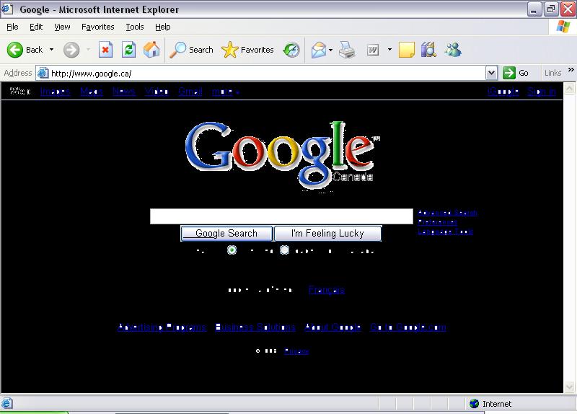Click Windows flag logo in menu bar

563,27
